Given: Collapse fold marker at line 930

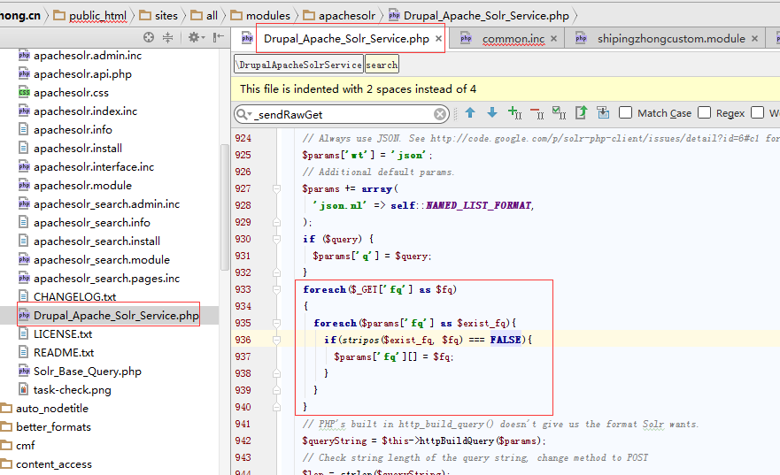Looking at the screenshot, I should click(x=276, y=239).
